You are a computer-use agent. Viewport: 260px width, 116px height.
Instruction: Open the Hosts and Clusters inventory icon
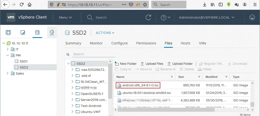click(x=9, y=32)
